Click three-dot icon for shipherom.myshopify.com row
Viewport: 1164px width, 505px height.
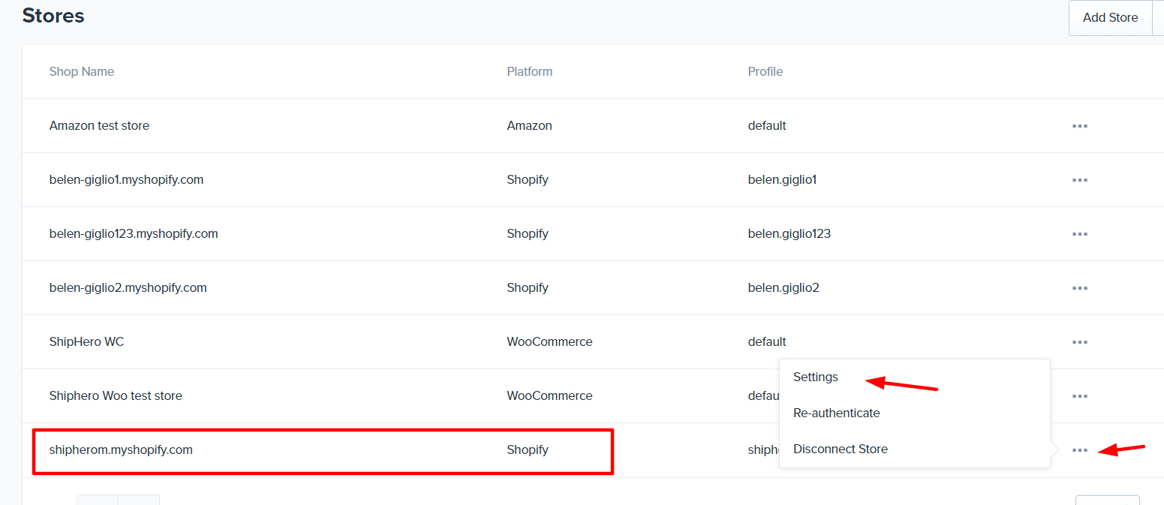pos(1079,450)
